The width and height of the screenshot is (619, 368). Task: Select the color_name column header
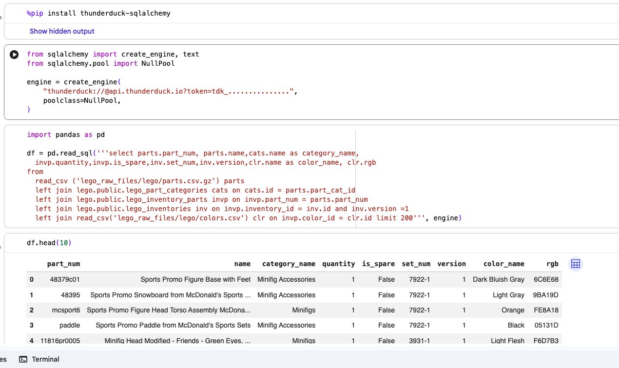[x=503, y=264]
